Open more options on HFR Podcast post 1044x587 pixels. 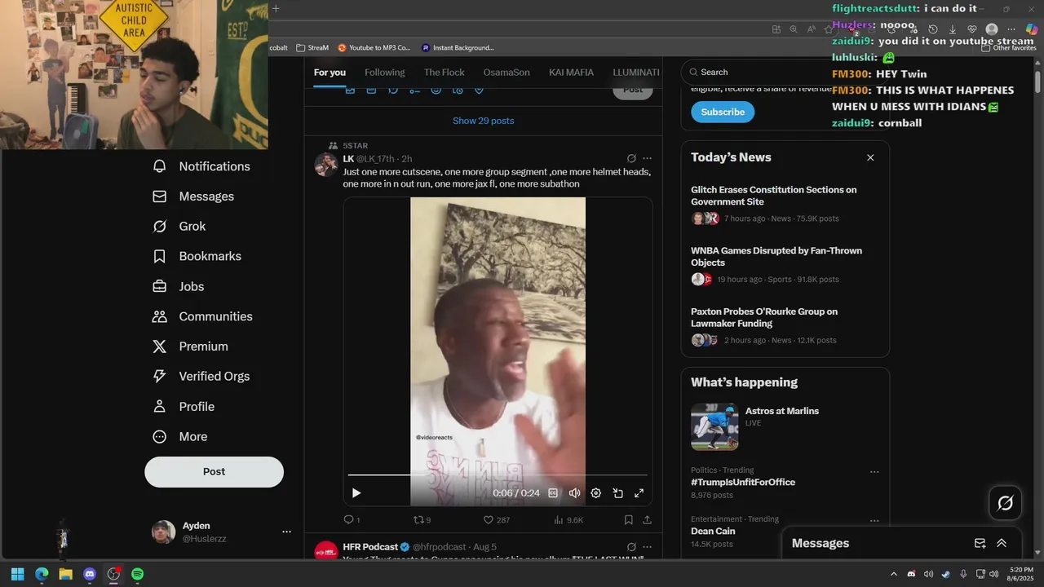point(647,547)
